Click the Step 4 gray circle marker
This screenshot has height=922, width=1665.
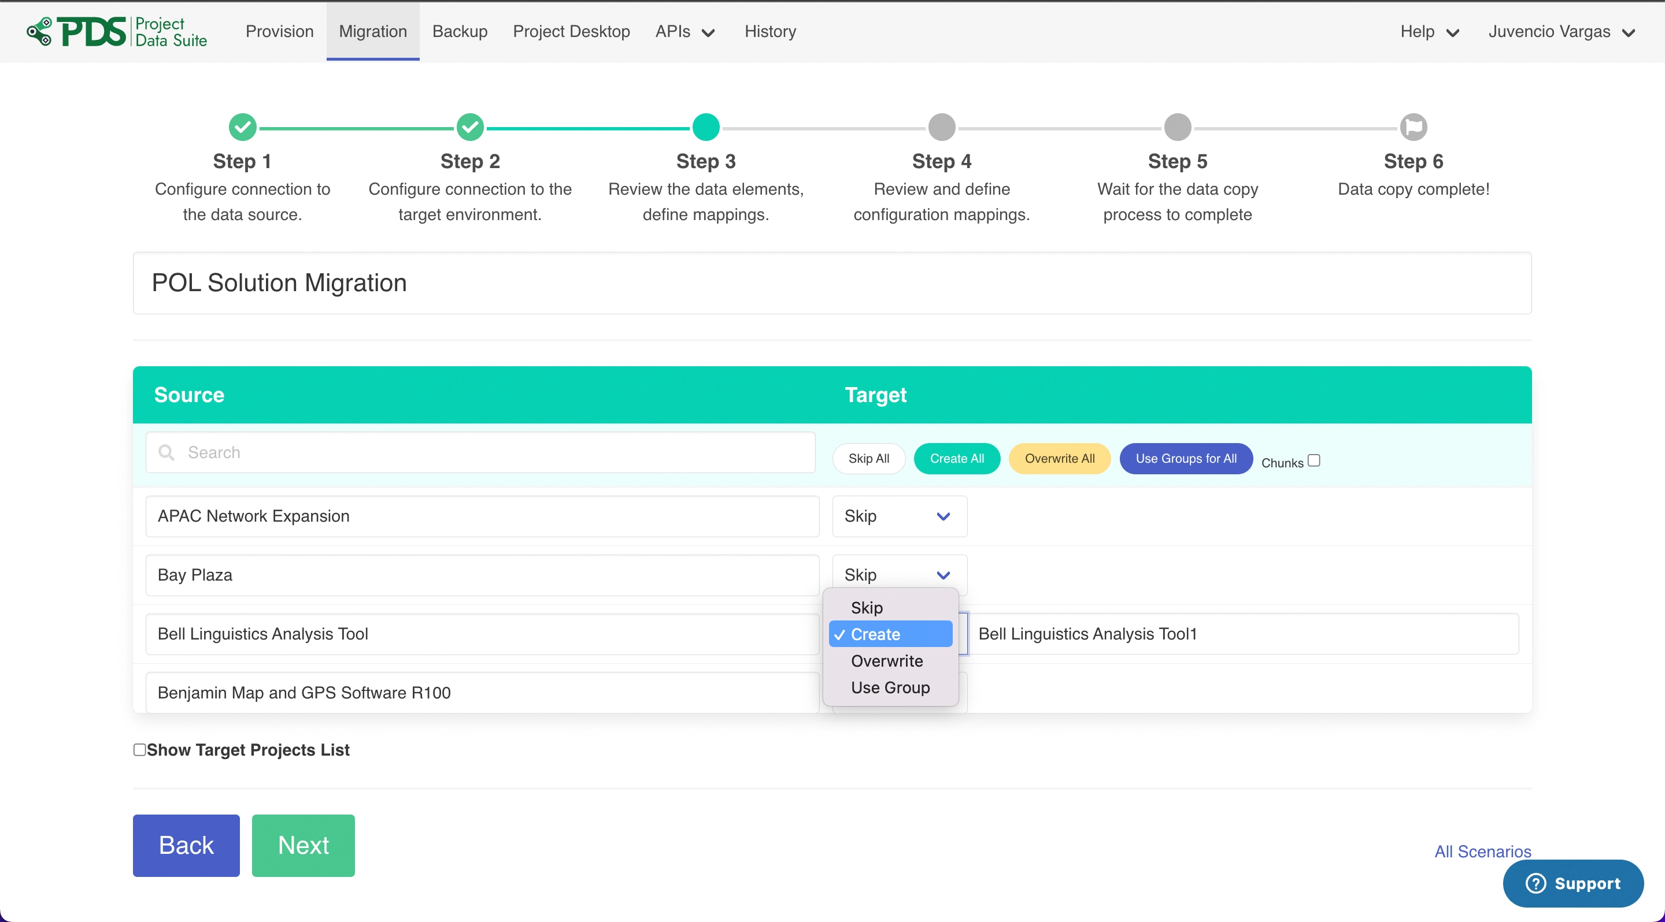942,127
